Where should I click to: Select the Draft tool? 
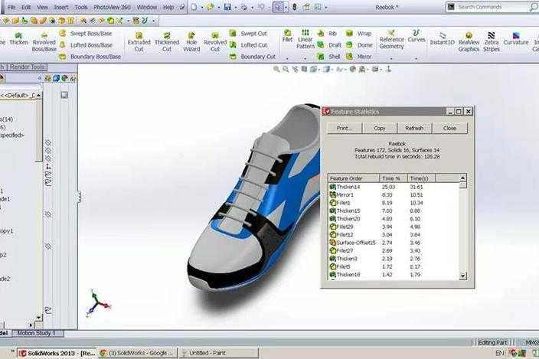(x=329, y=45)
